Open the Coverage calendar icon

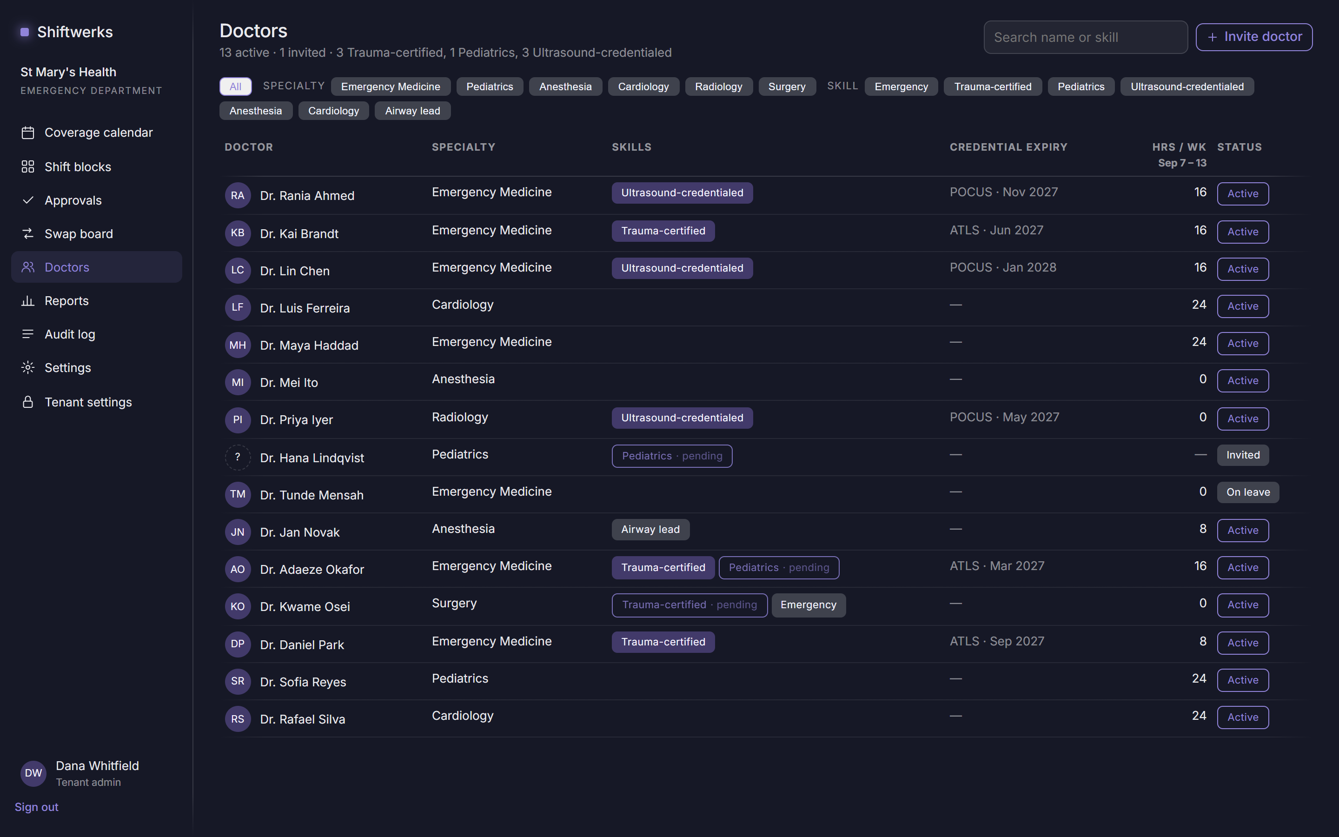point(28,133)
